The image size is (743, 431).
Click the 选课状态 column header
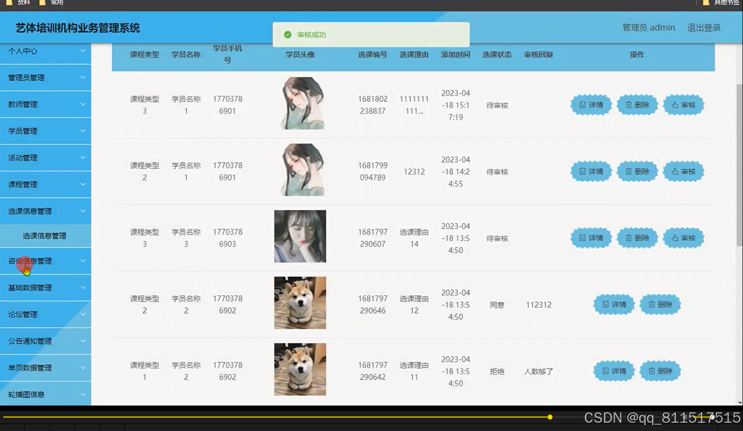click(x=497, y=54)
